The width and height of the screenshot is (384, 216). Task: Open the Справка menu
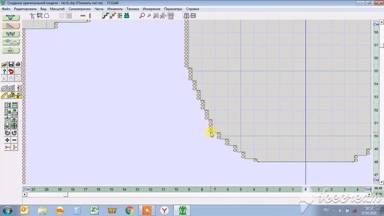click(193, 9)
